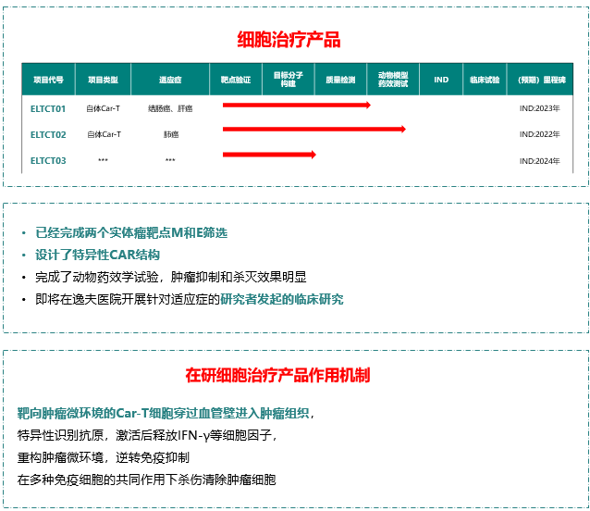Viewport: 590px width, 511px height.
Task: Click the 细胞治疗产品 title heading
Action: pyautogui.click(x=295, y=40)
